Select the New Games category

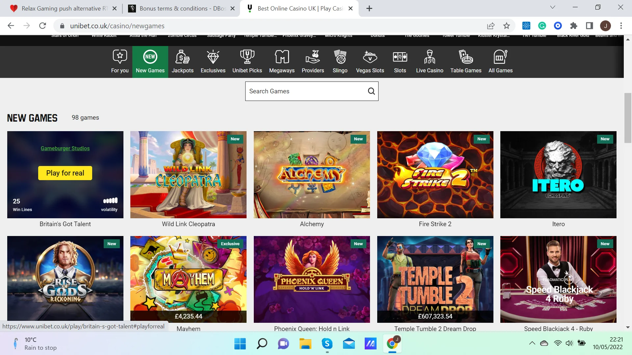point(150,62)
